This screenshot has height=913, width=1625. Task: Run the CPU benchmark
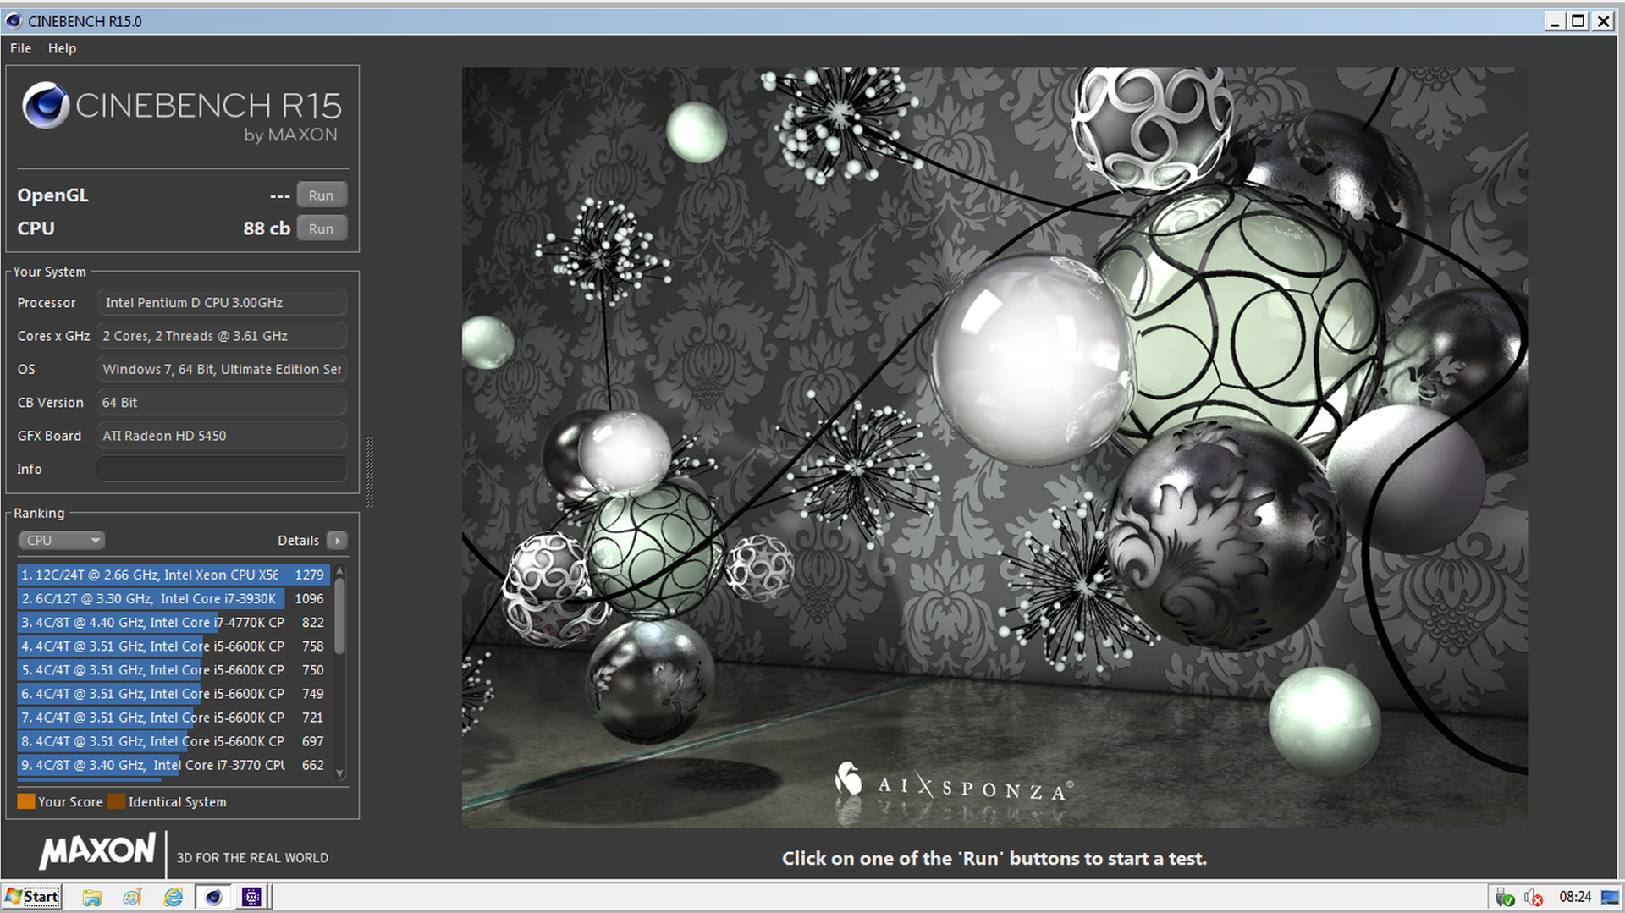tap(321, 228)
